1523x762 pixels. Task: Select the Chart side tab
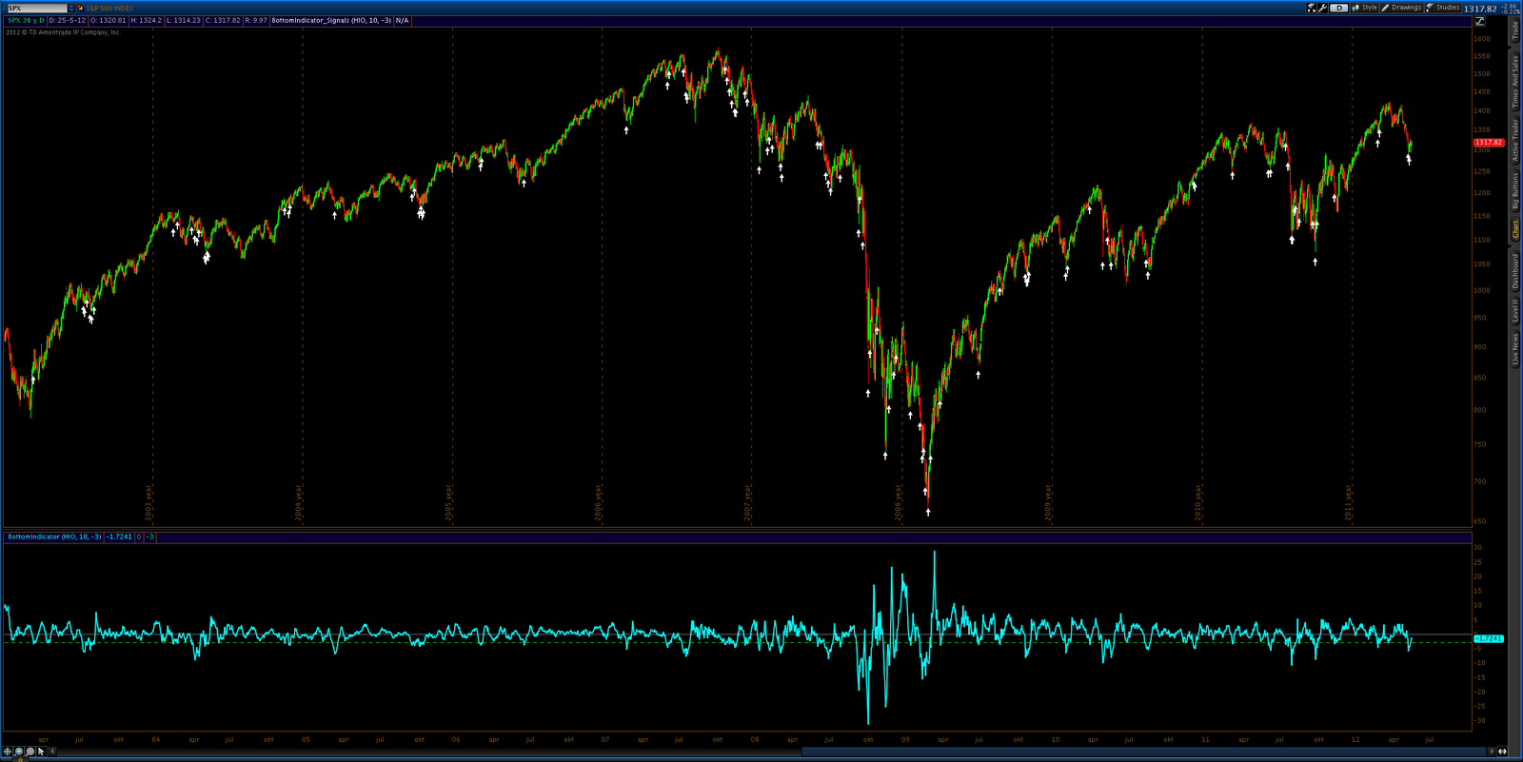[x=1515, y=229]
